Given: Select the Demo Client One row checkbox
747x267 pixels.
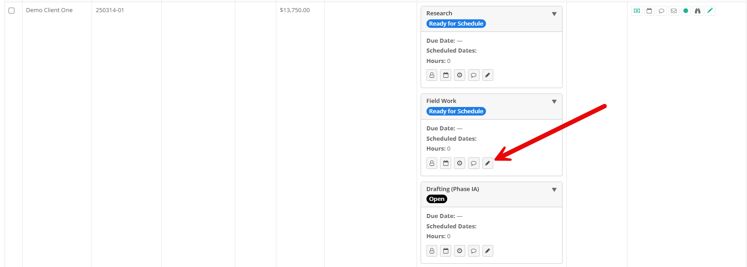Looking at the screenshot, I should coord(12,10).
